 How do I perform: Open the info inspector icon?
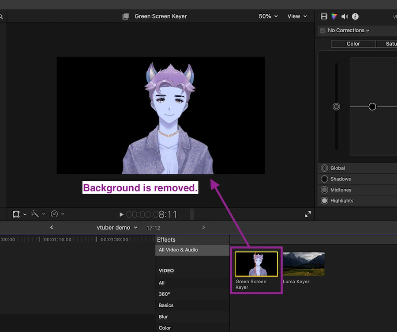point(355,16)
